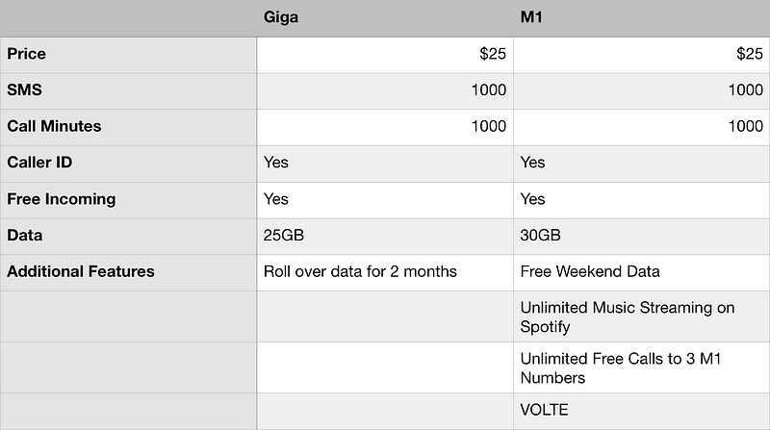
Task: Select the M1 column header cell
Action: click(641, 17)
